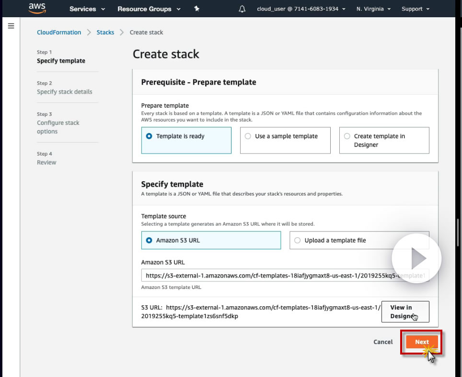Go to the CloudFormation breadcrumb link
The image size is (462, 377).
[x=59, y=33]
